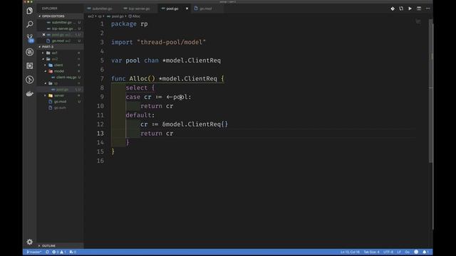Click the import "thread-pool/model" string
The height and width of the screenshot is (256, 456).
(x=171, y=42)
